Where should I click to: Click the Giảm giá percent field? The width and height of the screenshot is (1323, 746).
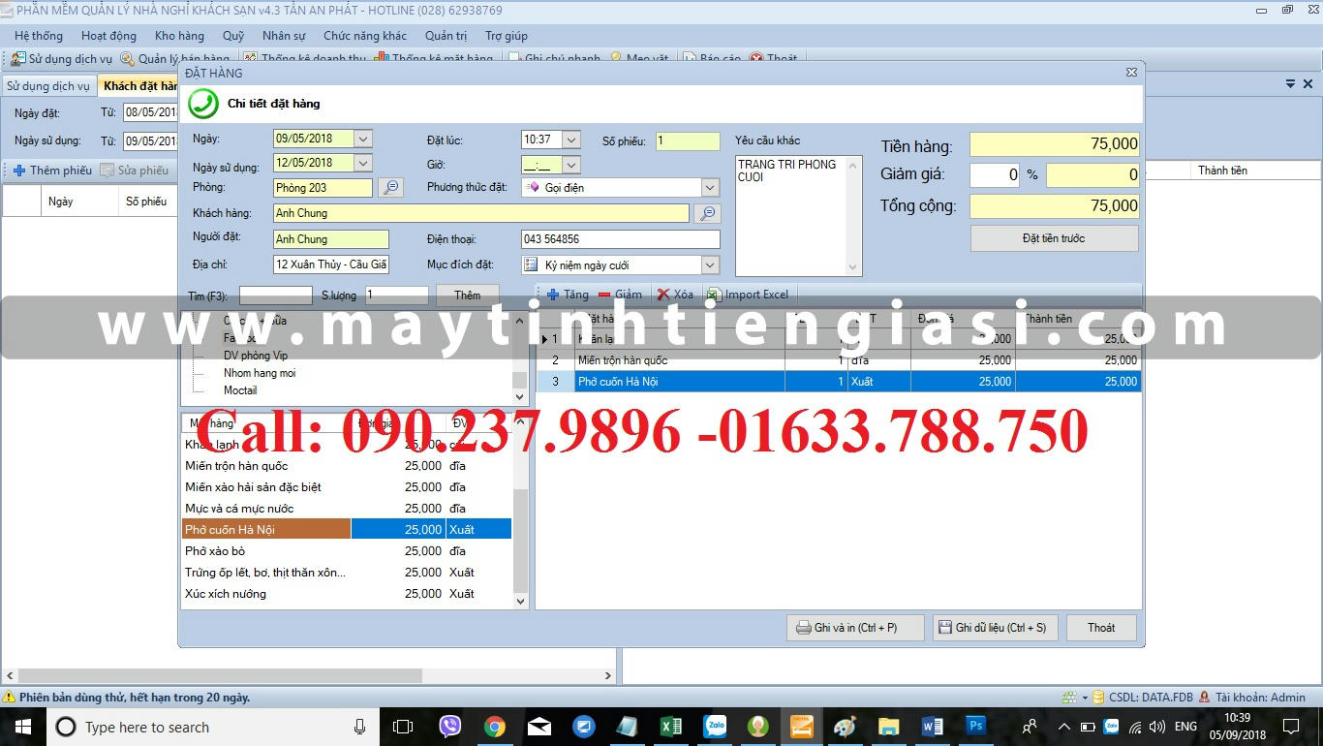(x=995, y=175)
